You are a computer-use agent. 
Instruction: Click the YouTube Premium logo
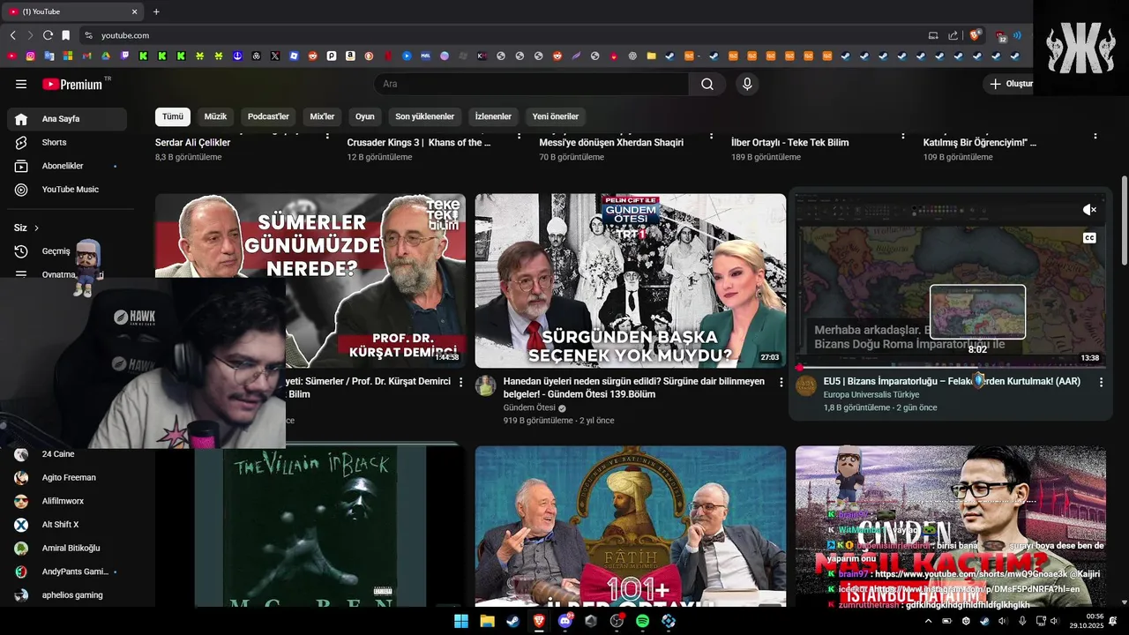[72, 84]
